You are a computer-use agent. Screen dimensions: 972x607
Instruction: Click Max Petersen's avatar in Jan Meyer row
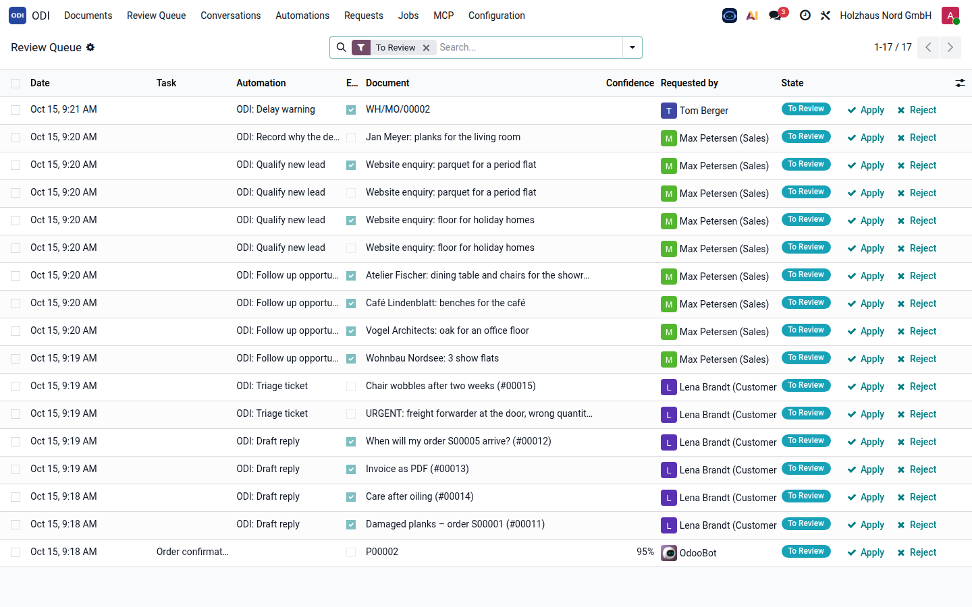668,138
